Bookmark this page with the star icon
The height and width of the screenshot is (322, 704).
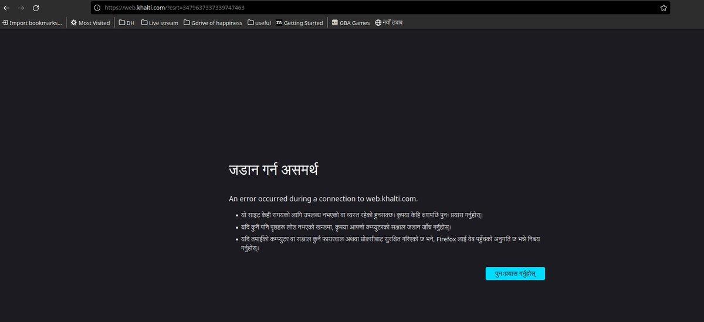[x=664, y=8]
